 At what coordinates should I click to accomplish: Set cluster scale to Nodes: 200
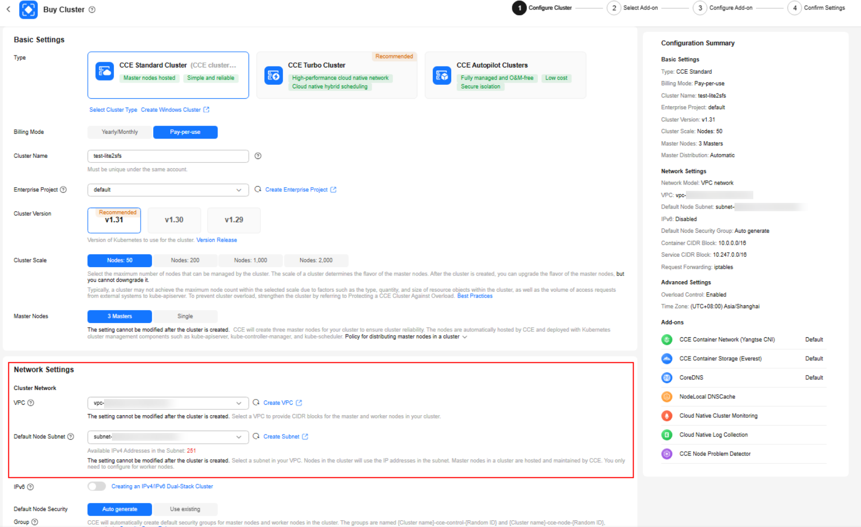click(x=185, y=260)
